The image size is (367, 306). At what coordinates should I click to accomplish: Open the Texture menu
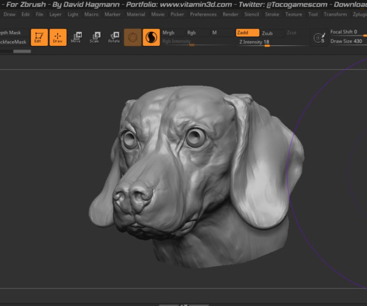(x=294, y=14)
